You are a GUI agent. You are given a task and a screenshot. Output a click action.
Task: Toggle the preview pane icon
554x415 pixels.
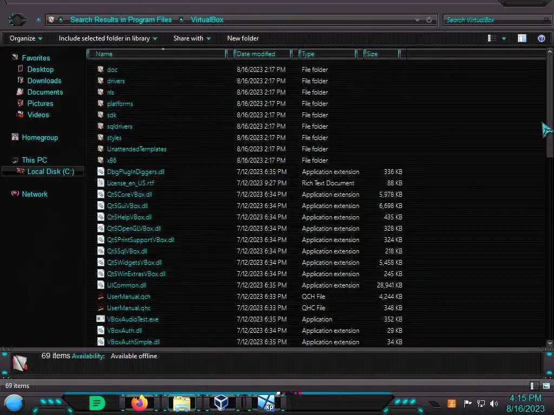point(522,38)
